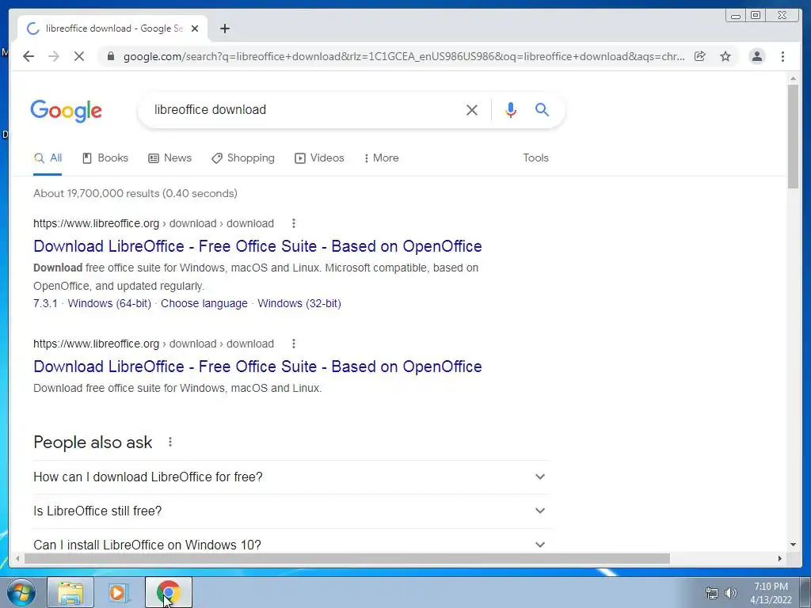Screen dimensions: 811x608
Task: Follow the Windows (32-bit) sitelink
Action: (299, 303)
